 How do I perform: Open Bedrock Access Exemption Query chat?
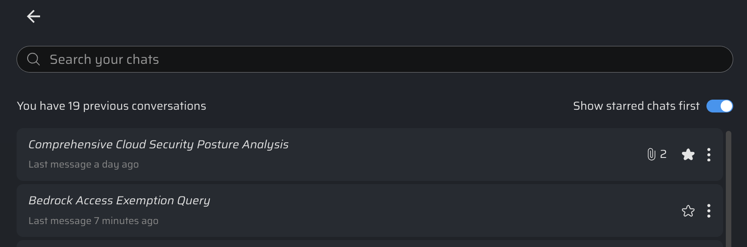[119, 201]
